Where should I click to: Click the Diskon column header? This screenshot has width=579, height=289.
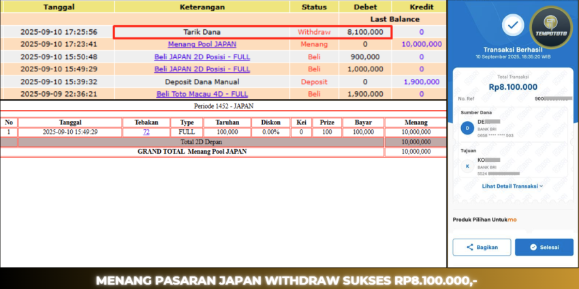(270, 122)
